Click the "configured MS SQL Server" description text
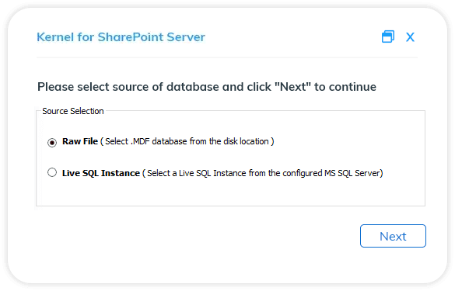The height and width of the screenshot is (291, 455). pyautogui.click(x=333, y=173)
